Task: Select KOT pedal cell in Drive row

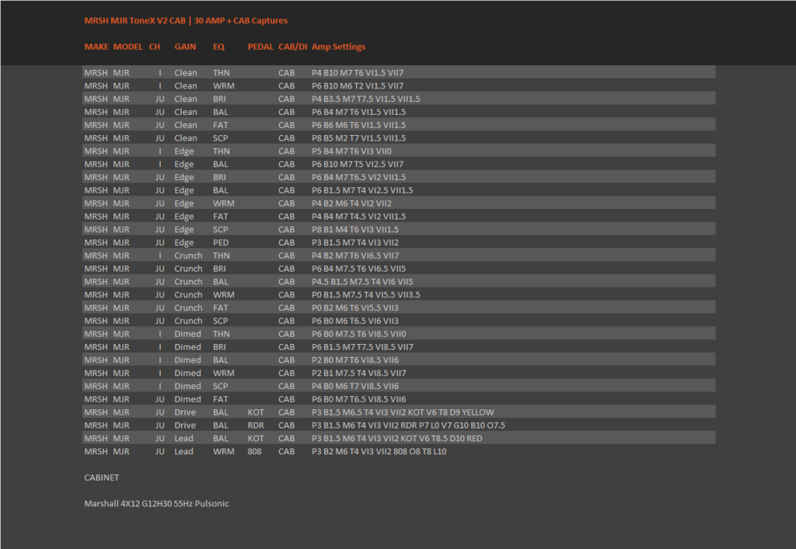Action: pos(256,412)
